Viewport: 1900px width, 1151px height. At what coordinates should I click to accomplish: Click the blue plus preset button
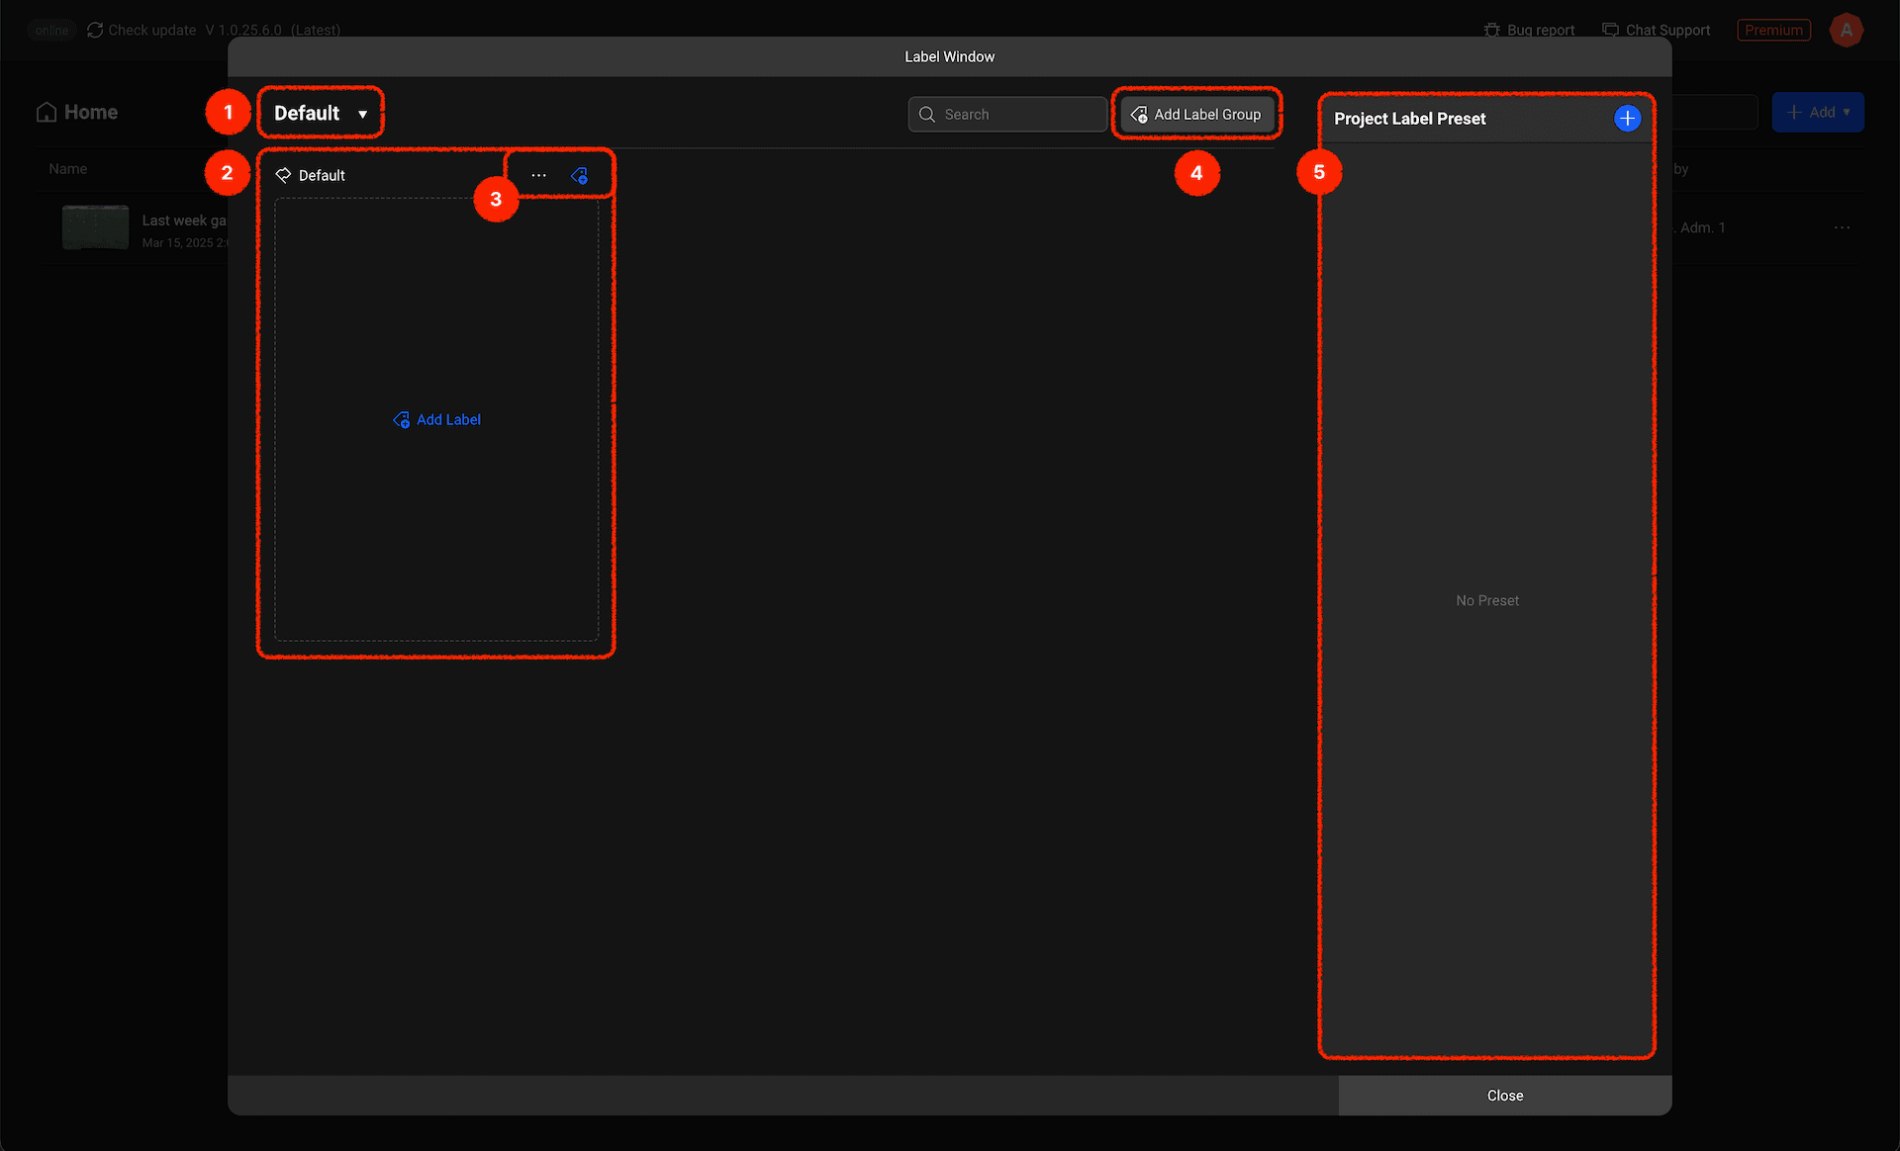click(1627, 119)
